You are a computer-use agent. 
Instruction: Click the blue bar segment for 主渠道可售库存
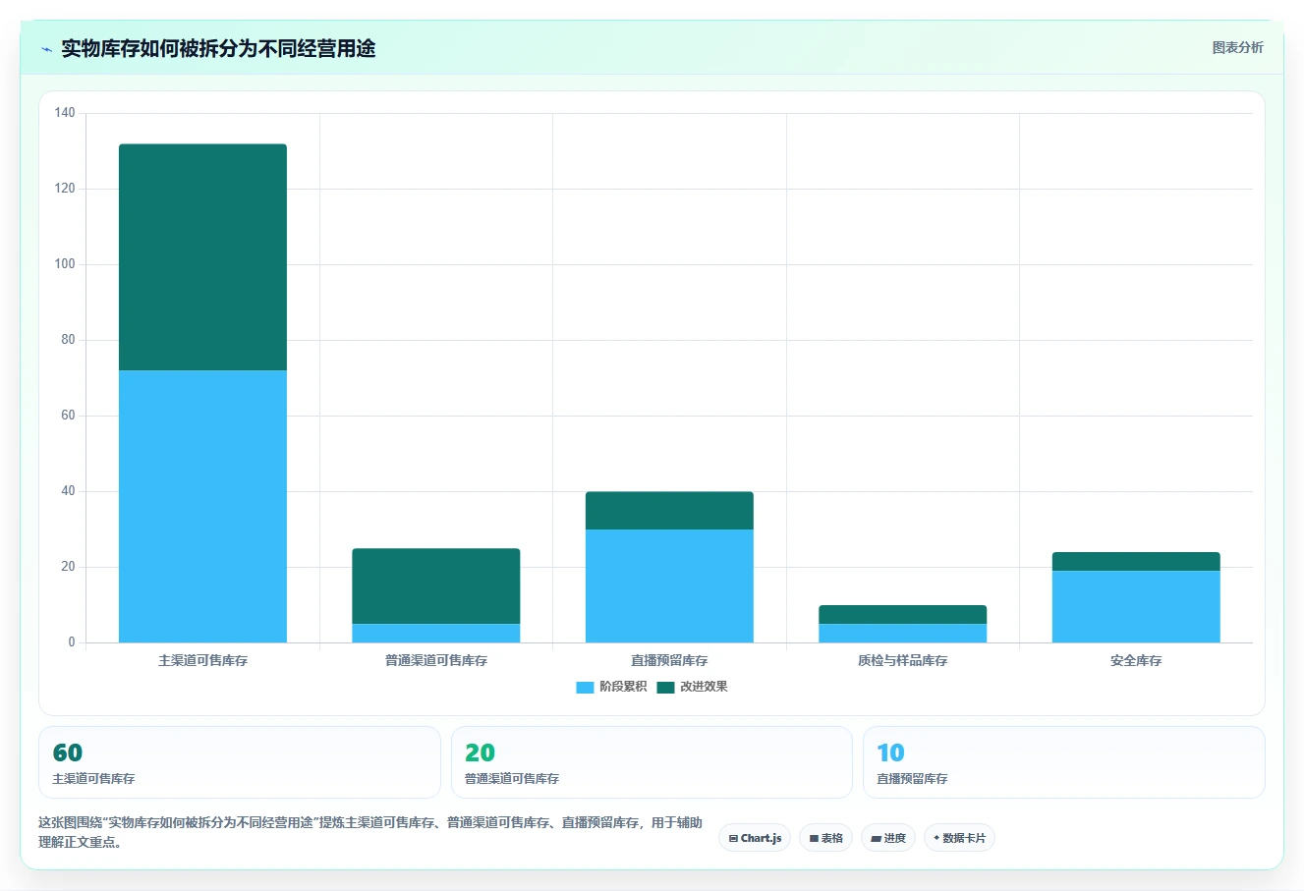click(202, 506)
